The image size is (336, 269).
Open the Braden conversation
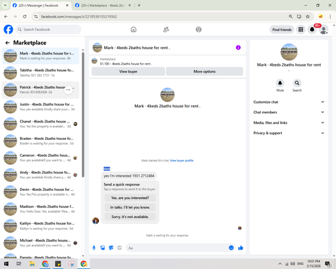tap(40, 141)
